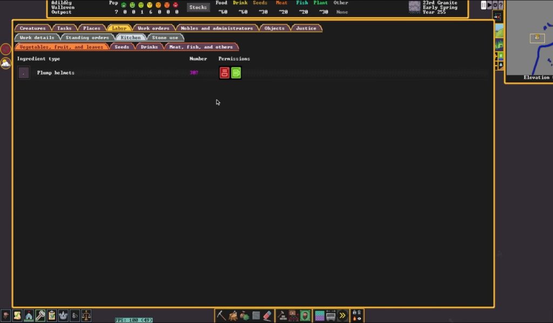Screen dimensions: 553x323
Task: Open the Work orders tab
Action: point(153,28)
